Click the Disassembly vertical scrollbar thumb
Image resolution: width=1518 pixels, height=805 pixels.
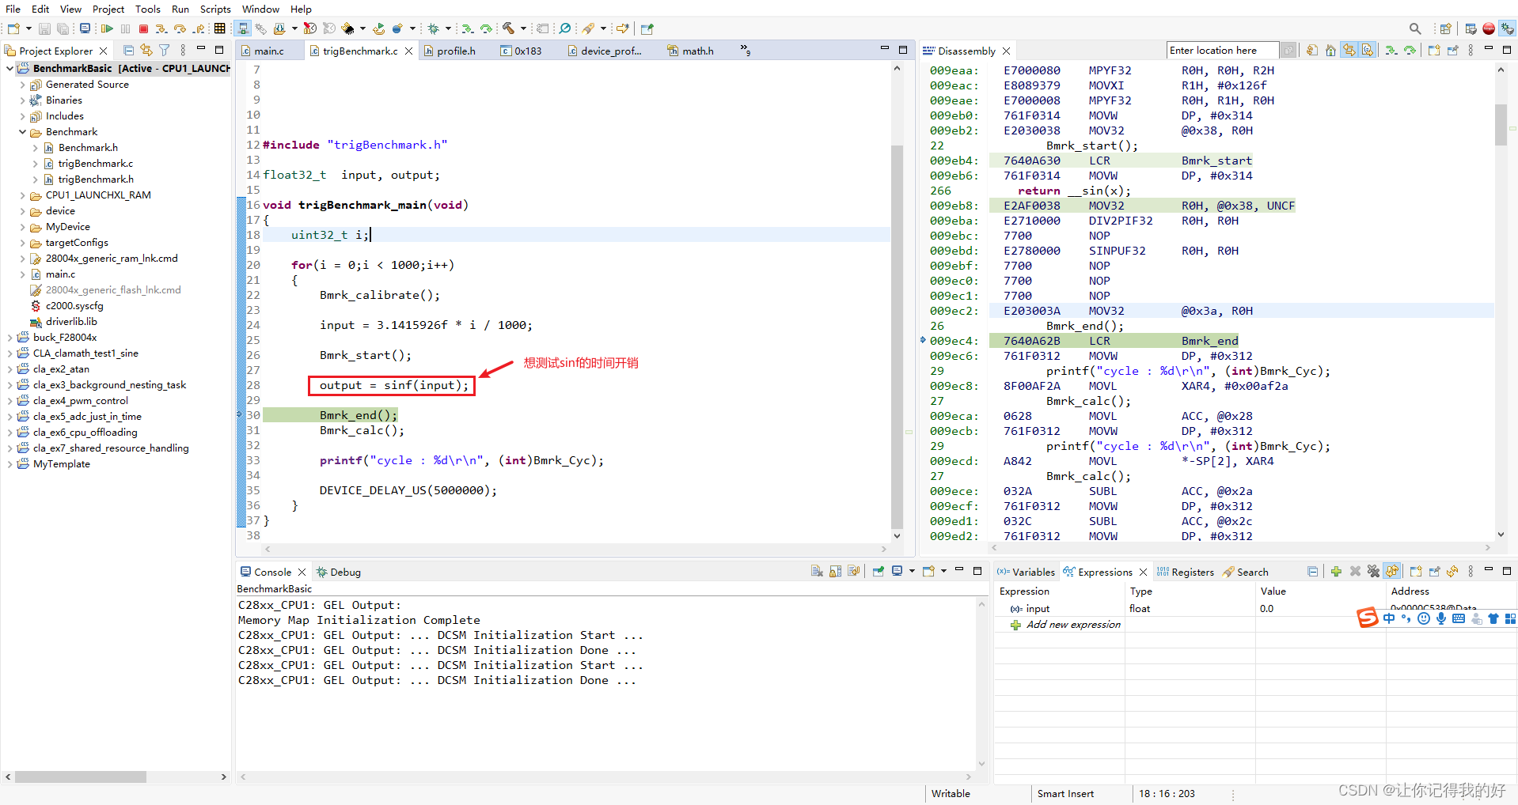click(1501, 125)
